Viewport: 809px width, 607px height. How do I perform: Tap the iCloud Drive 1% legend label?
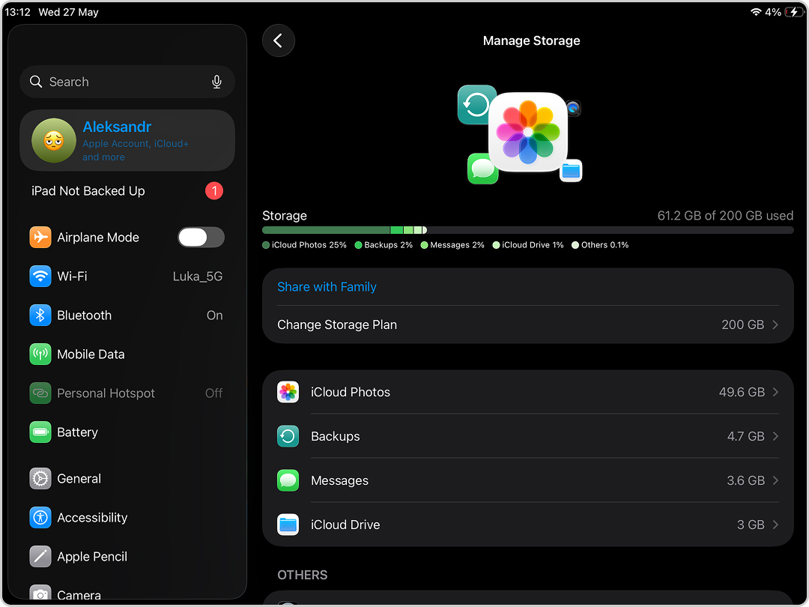click(533, 245)
